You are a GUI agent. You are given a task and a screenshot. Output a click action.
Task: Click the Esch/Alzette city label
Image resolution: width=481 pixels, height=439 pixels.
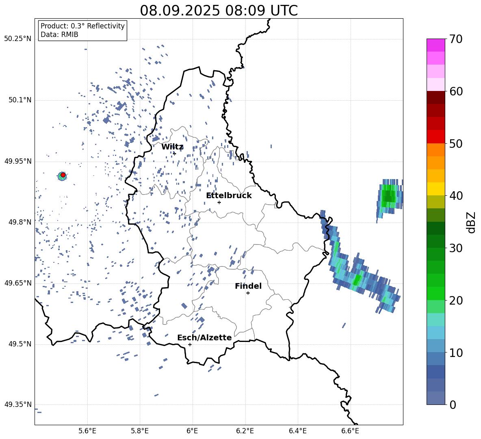click(x=204, y=337)
